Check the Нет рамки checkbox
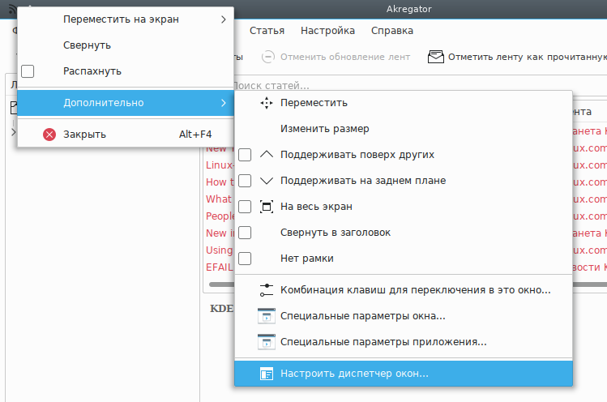 point(245,259)
